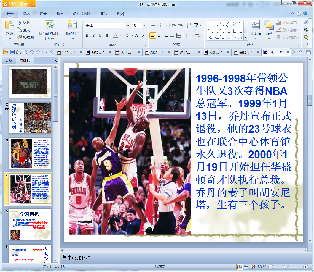The height and width of the screenshot is (272, 314).
Task: Increase font size with large A icon
Action: click(137, 35)
